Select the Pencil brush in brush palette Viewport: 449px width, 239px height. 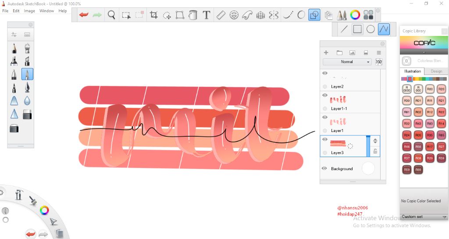pos(14,48)
